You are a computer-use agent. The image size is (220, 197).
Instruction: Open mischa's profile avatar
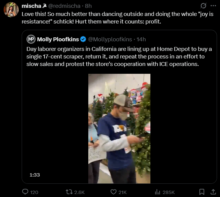point(11,11)
